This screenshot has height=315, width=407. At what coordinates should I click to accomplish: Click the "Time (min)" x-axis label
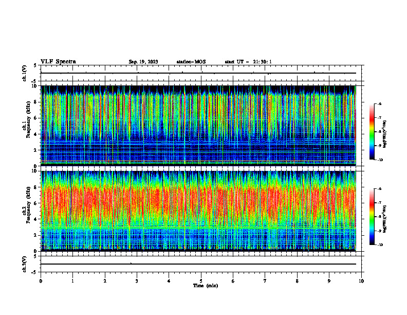206,286
